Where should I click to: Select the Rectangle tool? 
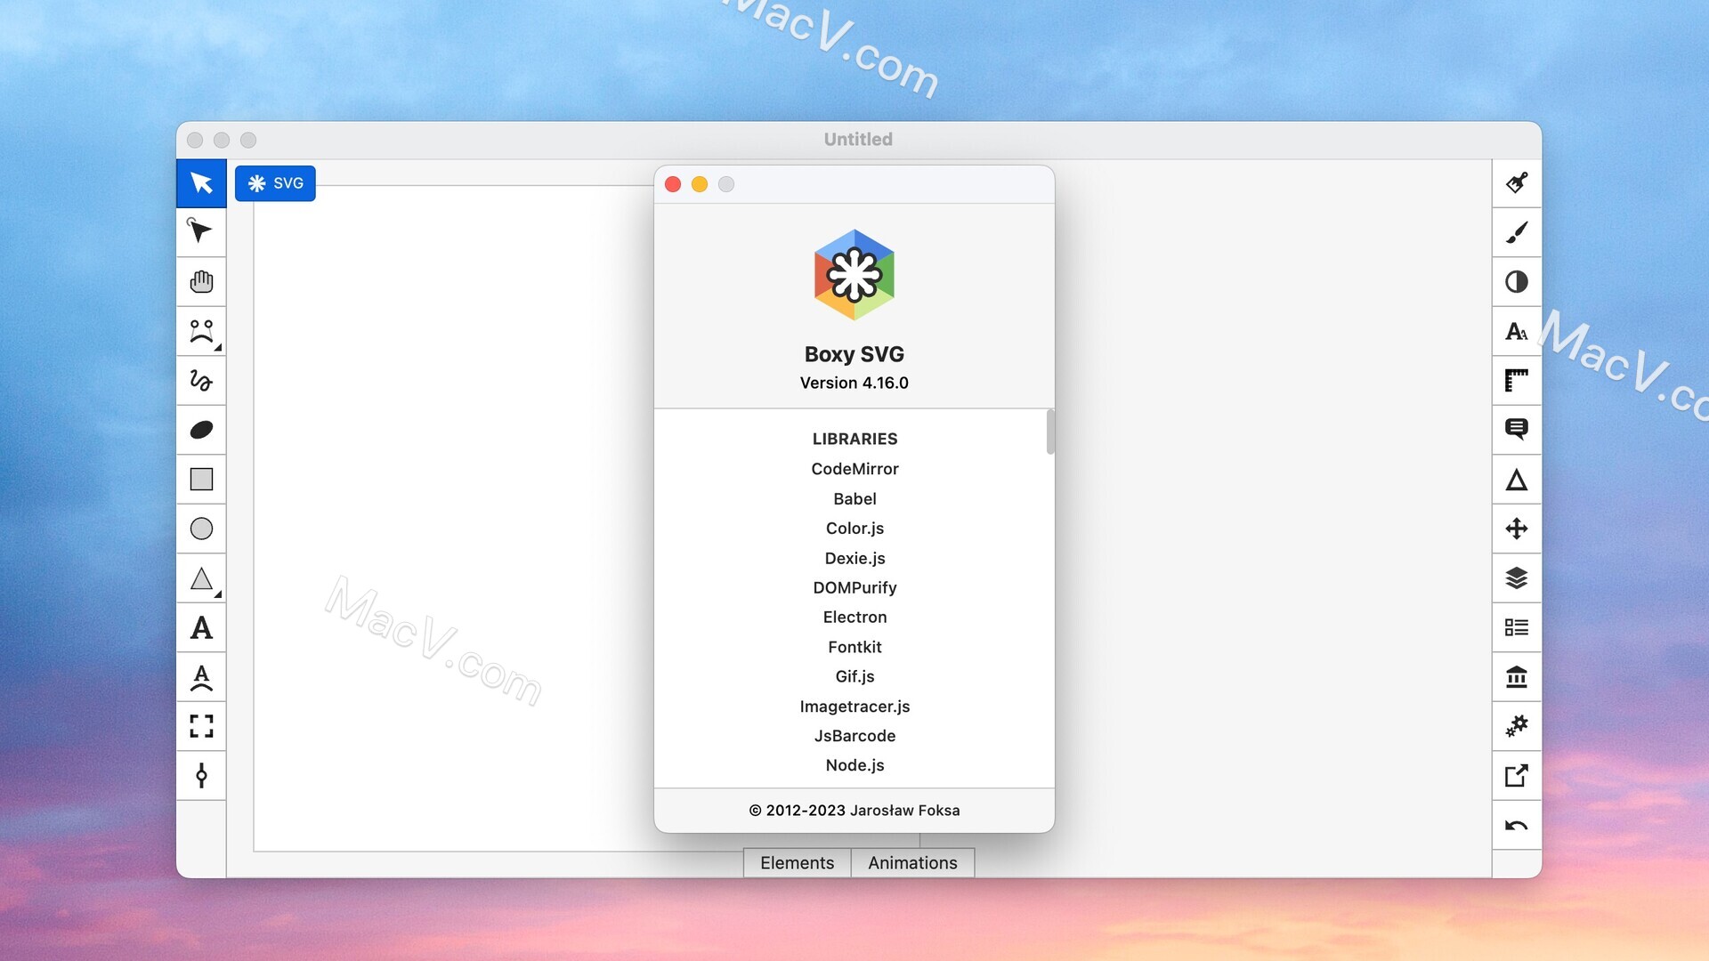[x=201, y=480]
